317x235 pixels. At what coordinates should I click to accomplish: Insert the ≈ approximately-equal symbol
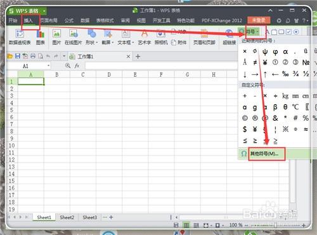pyautogui.click(x=306, y=129)
